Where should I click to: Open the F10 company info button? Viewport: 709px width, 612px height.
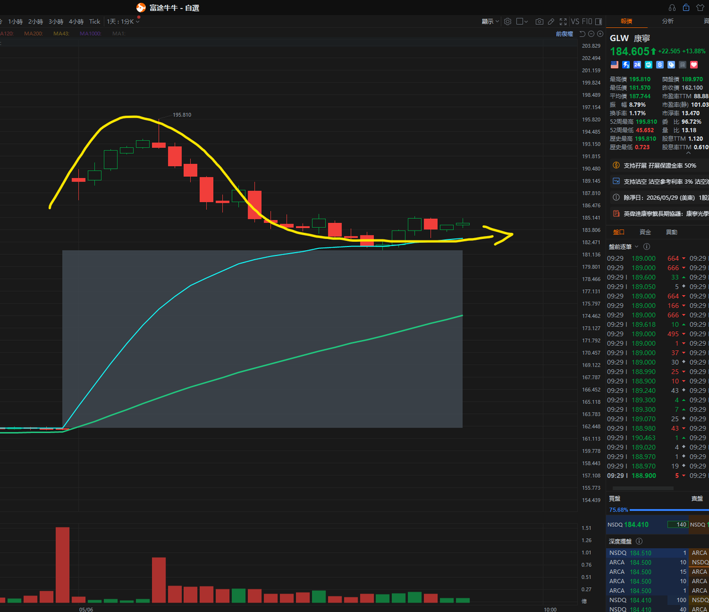587,21
